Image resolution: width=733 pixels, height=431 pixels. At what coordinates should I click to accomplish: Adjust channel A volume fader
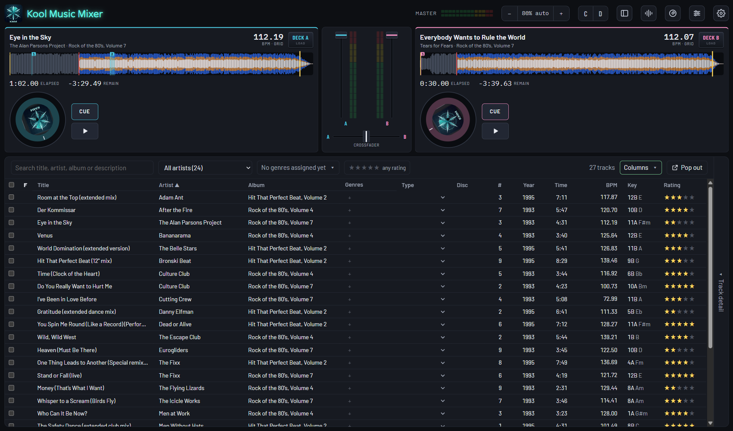coord(341,35)
